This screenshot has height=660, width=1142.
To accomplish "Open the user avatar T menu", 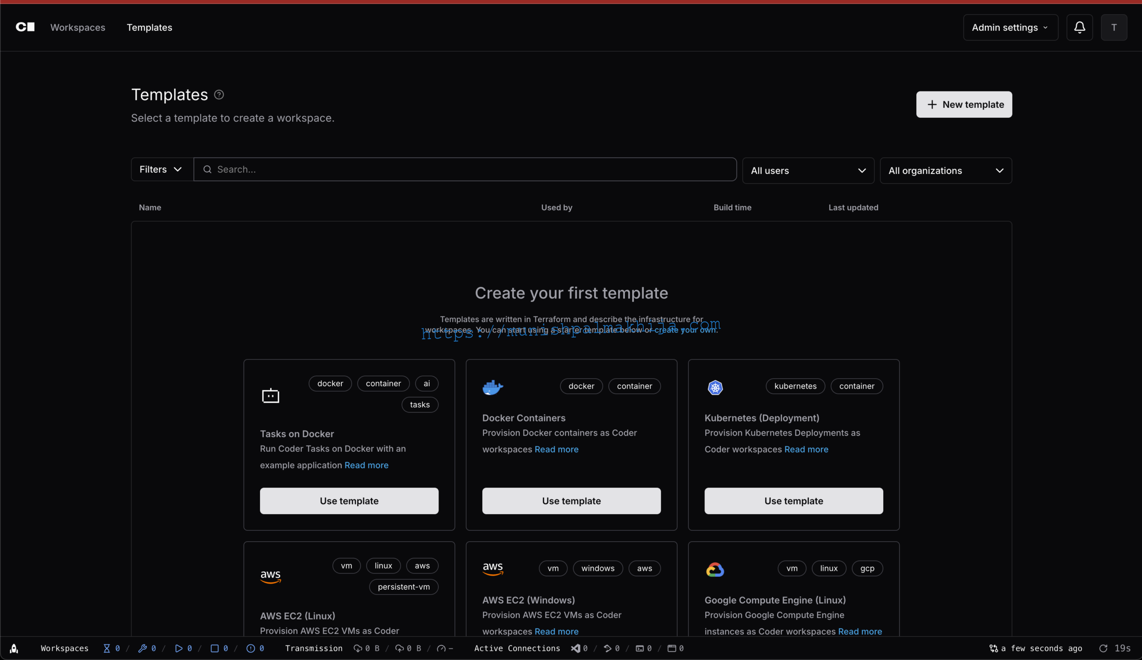I will (x=1113, y=27).
